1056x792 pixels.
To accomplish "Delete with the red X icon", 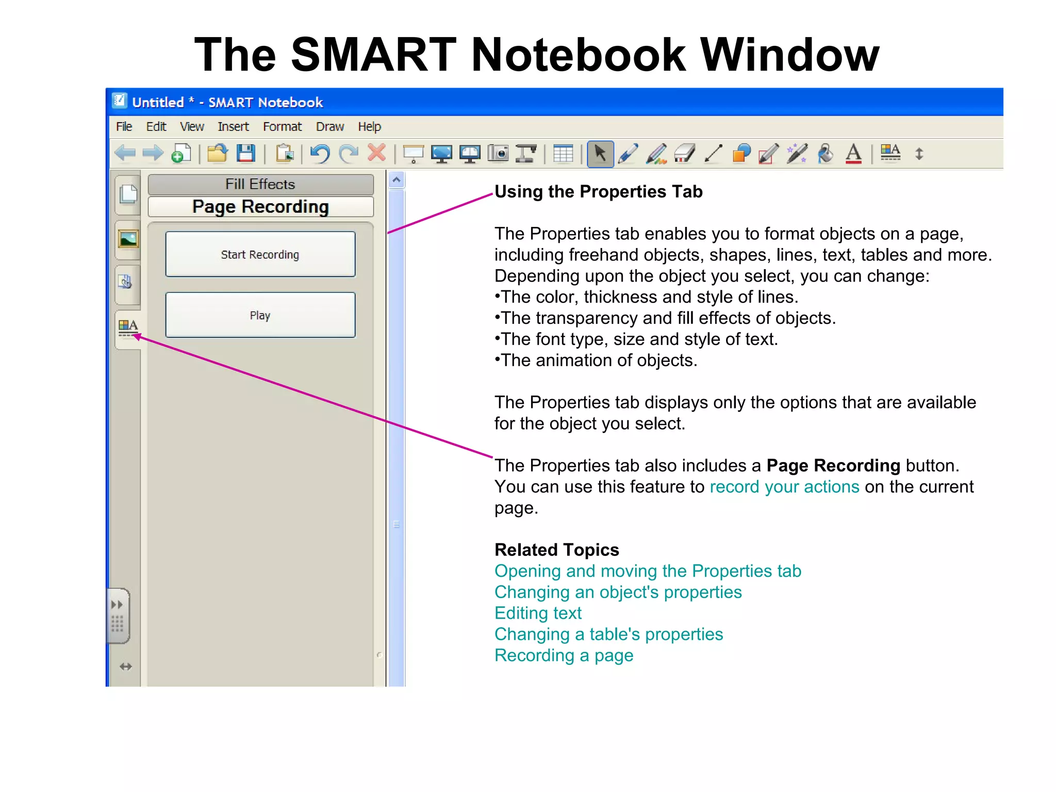I will [377, 153].
